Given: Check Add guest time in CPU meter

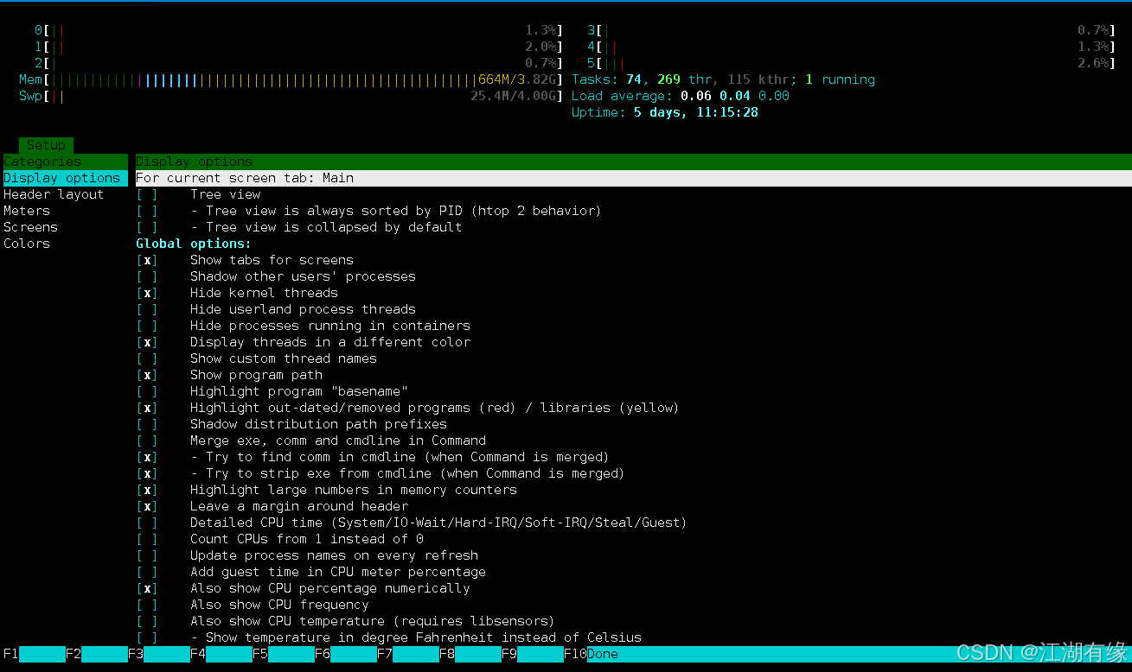Looking at the screenshot, I should click(147, 572).
